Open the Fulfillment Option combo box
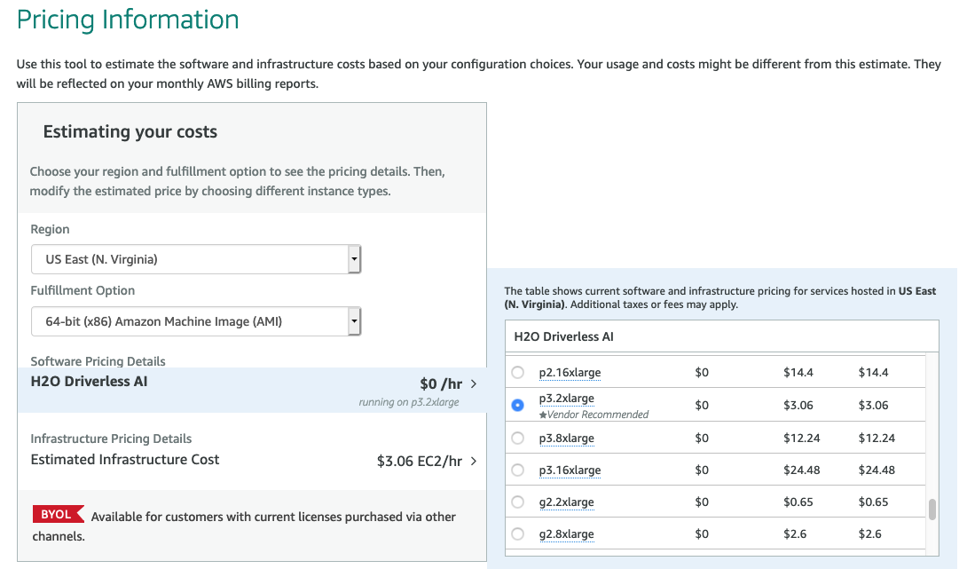967x569 pixels. click(x=195, y=321)
